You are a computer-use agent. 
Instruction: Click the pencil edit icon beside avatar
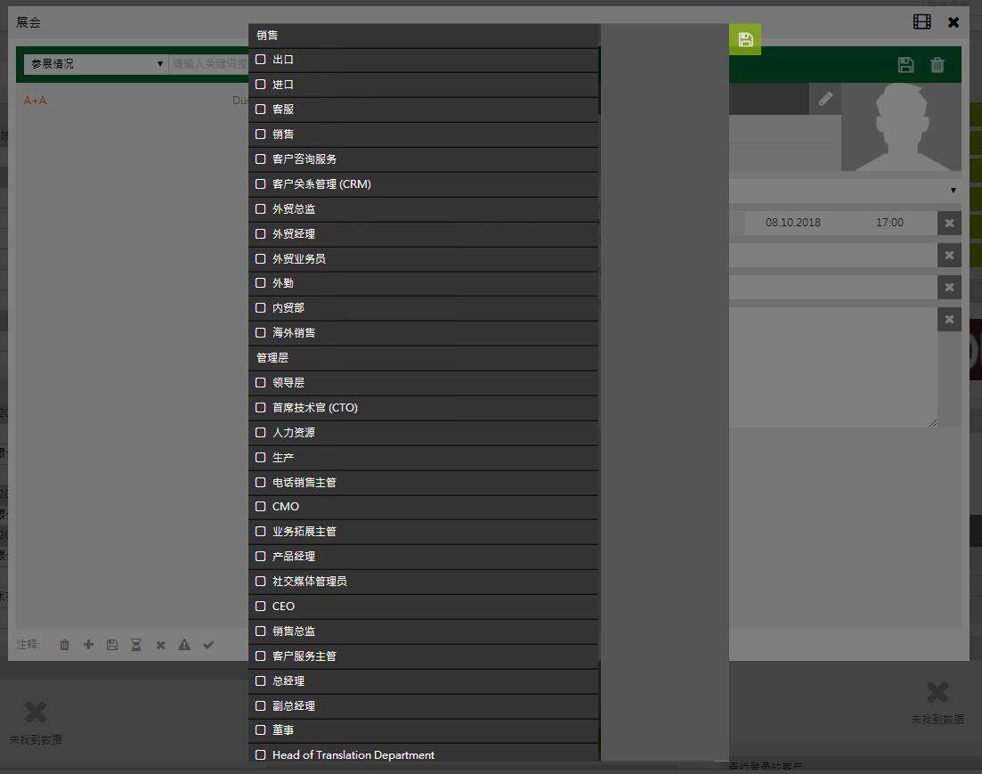[x=825, y=99]
